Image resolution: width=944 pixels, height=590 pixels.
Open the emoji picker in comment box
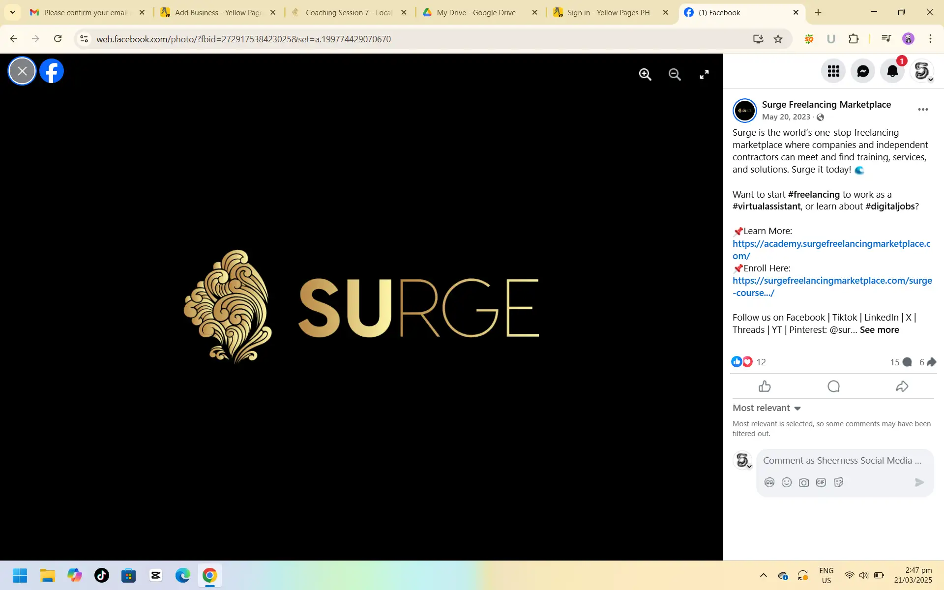click(x=787, y=482)
